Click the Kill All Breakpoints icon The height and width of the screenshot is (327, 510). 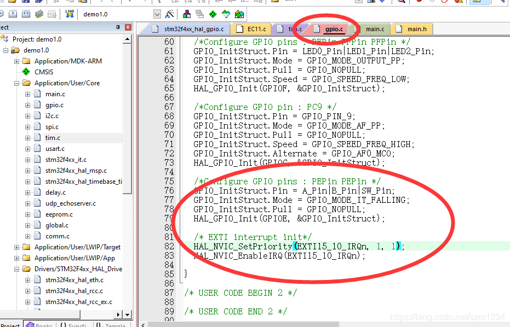(x=459, y=3)
